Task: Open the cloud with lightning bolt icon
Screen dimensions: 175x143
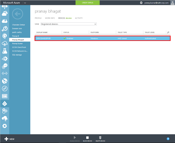Action: click(5, 21)
